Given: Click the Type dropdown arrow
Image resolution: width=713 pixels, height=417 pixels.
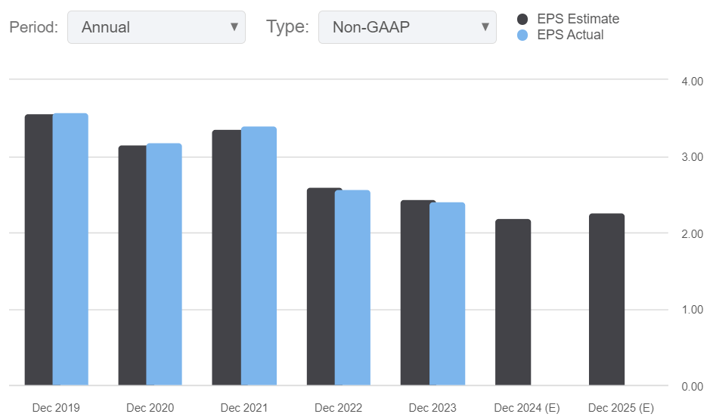Looking at the screenshot, I should (485, 27).
